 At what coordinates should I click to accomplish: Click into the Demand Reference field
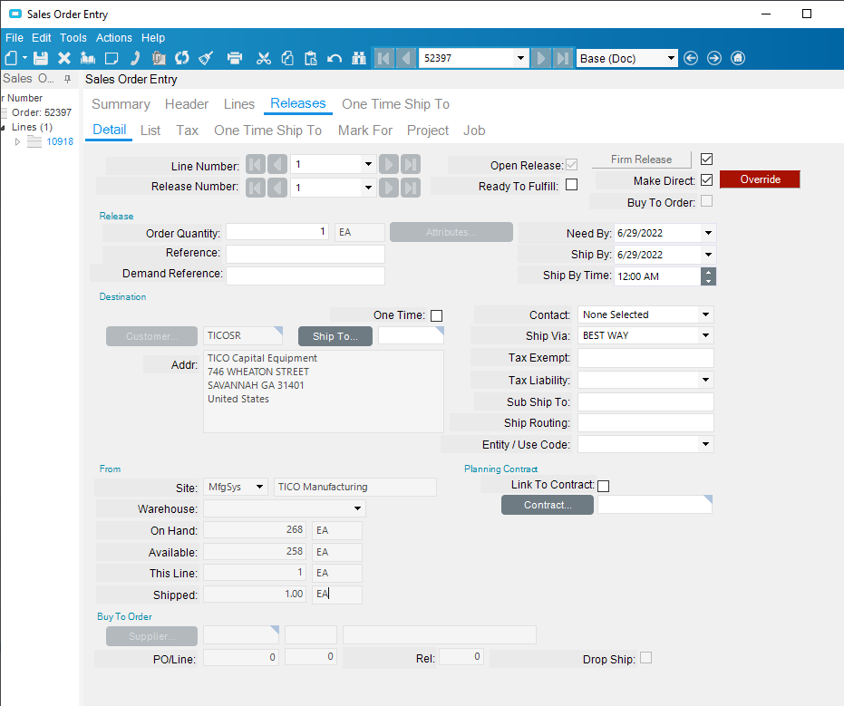click(306, 276)
